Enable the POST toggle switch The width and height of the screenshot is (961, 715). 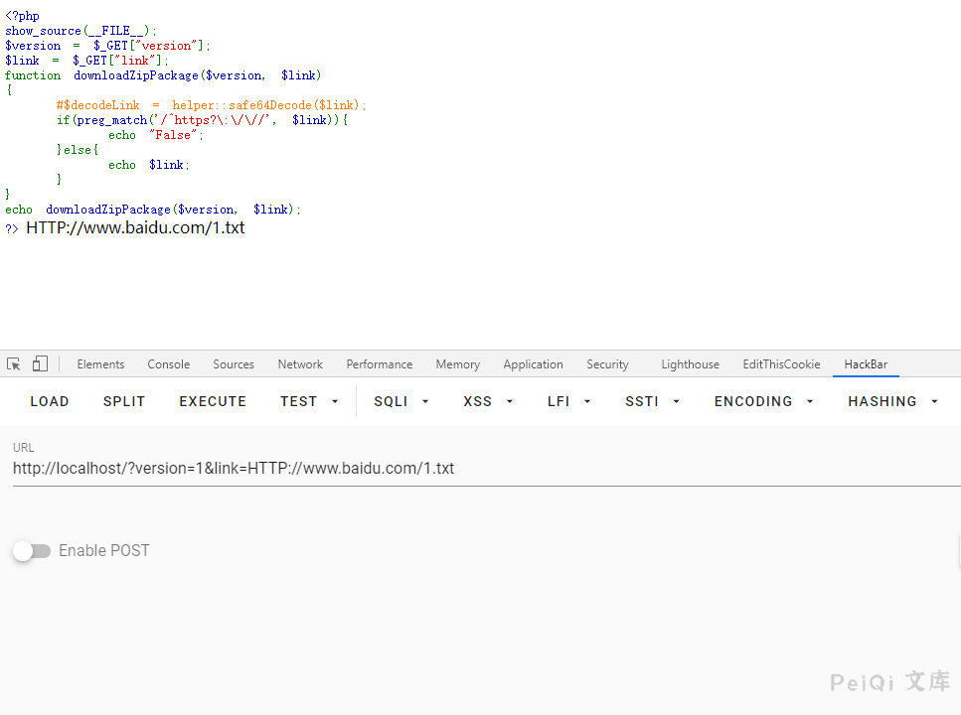[x=32, y=551]
